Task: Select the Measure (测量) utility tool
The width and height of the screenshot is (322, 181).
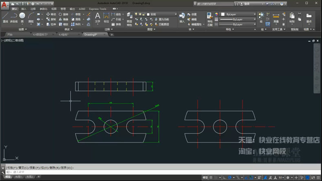Action: pos(276,17)
